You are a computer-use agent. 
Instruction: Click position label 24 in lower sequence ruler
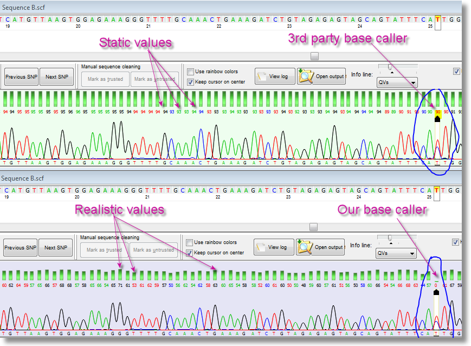point(359,197)
